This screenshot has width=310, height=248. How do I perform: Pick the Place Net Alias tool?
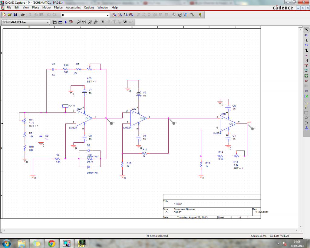pyautogui.click(x=306, y=45)
